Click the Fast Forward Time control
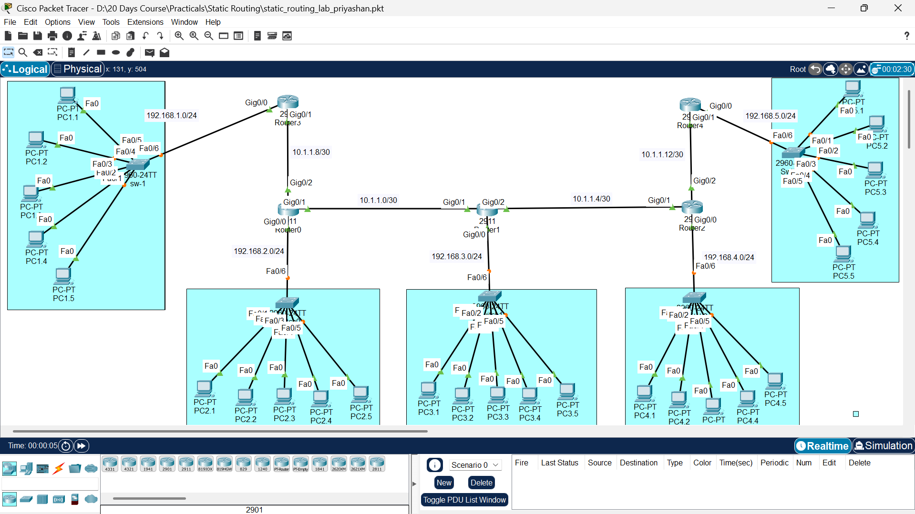 pyautogui.click(x=81, y=446)
